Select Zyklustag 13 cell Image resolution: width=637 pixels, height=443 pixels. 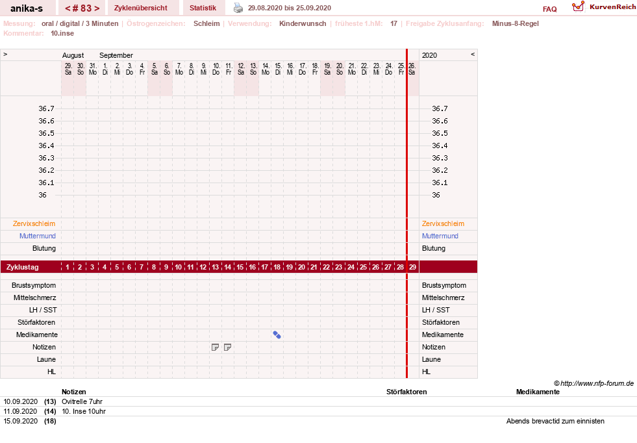click(216, 267)
